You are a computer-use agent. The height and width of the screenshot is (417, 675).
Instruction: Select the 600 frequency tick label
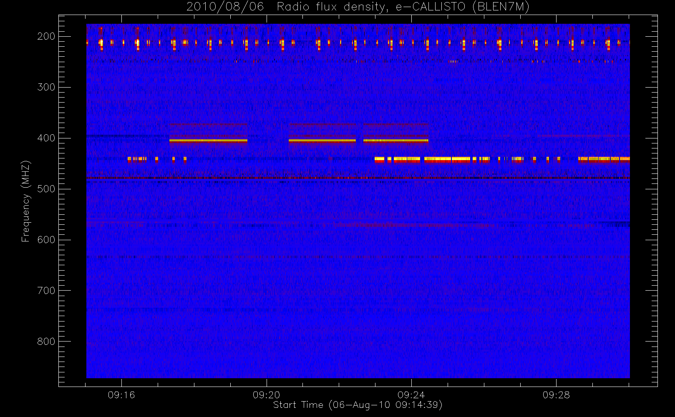point(46,240)
